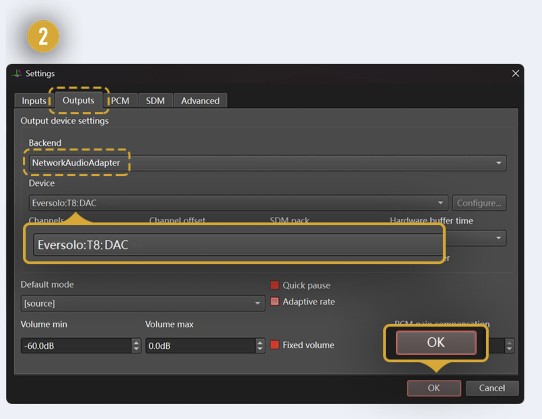This screenshot has height=419, width=542.
Task: Toggle the Fixed volume checkbox
Action: 274,345
